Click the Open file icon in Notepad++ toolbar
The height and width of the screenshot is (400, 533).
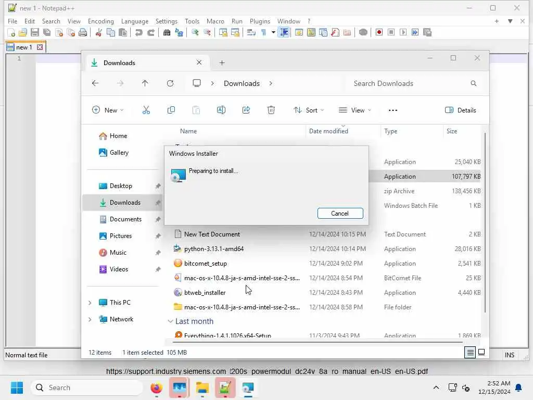pyautogui.click(x=23, y=33)
